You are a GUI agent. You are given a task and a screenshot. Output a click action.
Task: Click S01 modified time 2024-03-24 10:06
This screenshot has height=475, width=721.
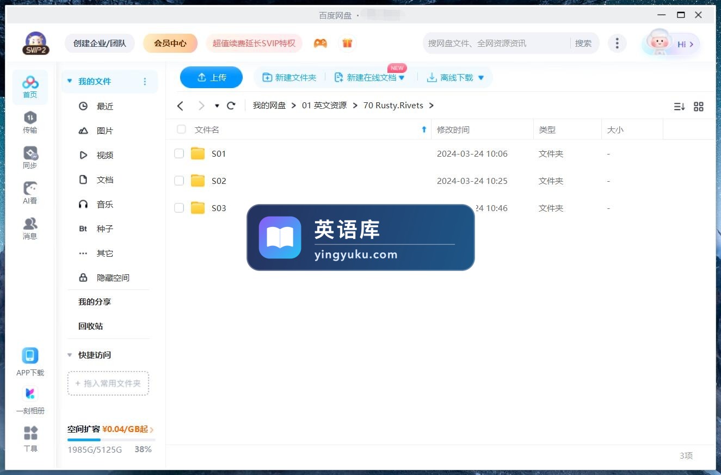472,154
